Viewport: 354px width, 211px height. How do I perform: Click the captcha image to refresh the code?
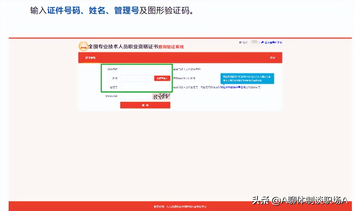pos(161,96)
